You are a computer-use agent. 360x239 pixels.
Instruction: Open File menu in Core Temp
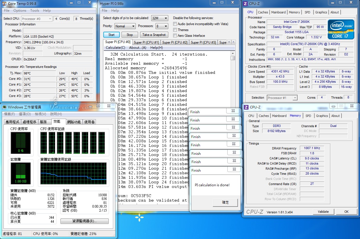pyautogui.click(x=7, y=11)
